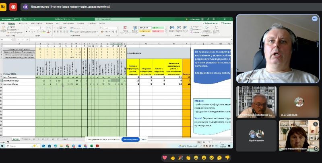The height and width of the screenshot is (163, 322).
Task: Click the Paste clipboard icon
Action: click(x=3, y=28)
